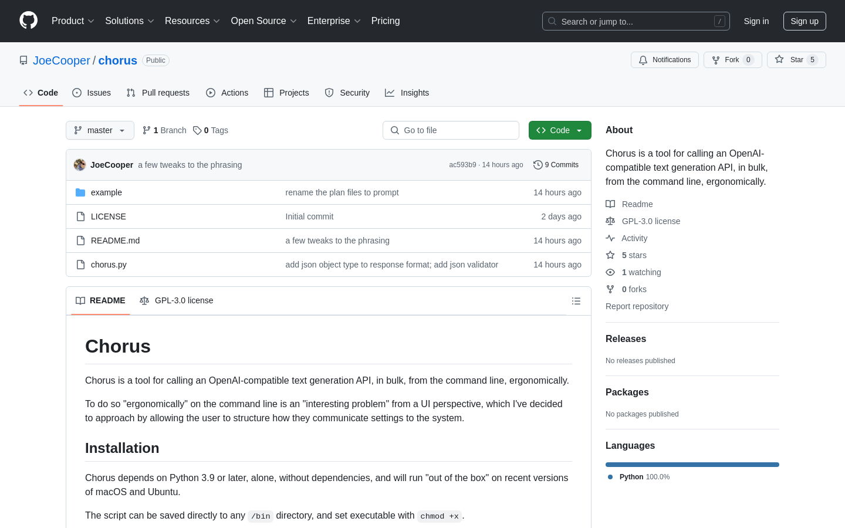Image resolution: width=845 pixels, height=528 pixels.
Task: Select the README tab
Action: click(x=100, y=300)
